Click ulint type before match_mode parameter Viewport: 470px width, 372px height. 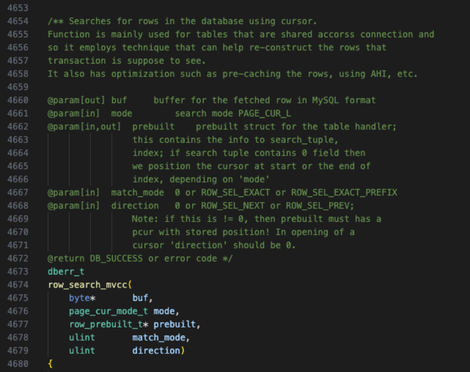pos(82,337)
